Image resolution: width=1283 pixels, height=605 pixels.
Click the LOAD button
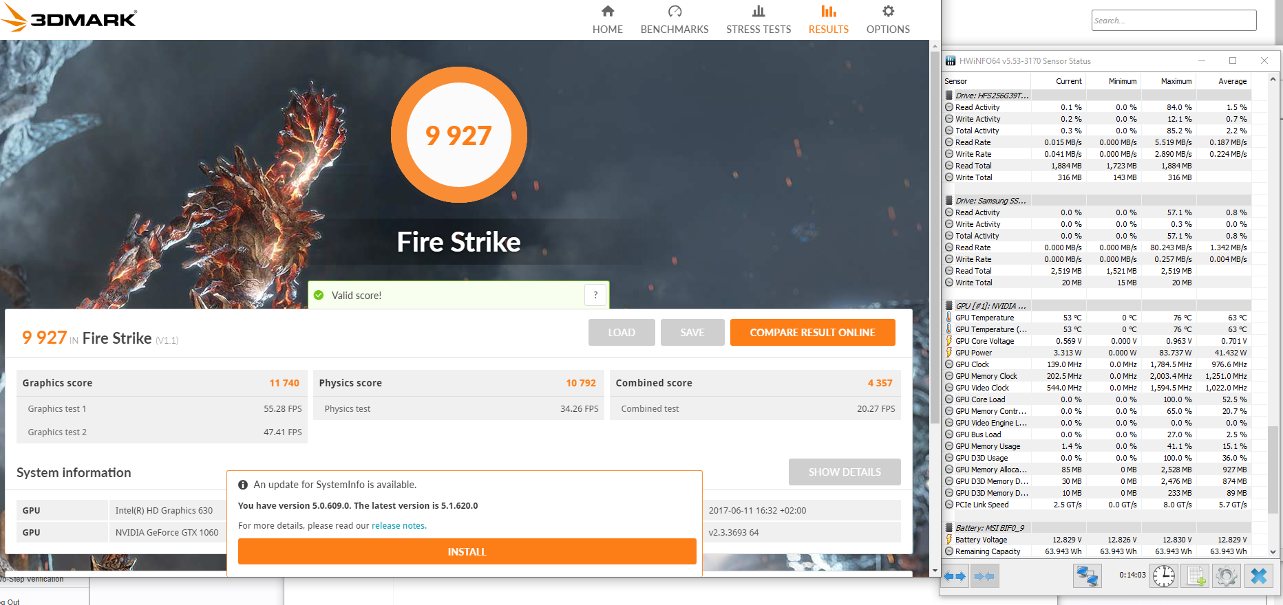click(622, 332)
